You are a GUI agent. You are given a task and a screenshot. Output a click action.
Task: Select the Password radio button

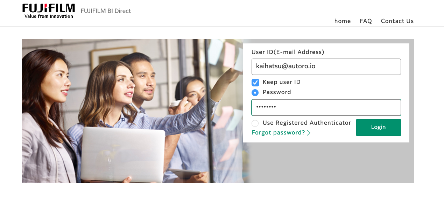tap(255, 92)
